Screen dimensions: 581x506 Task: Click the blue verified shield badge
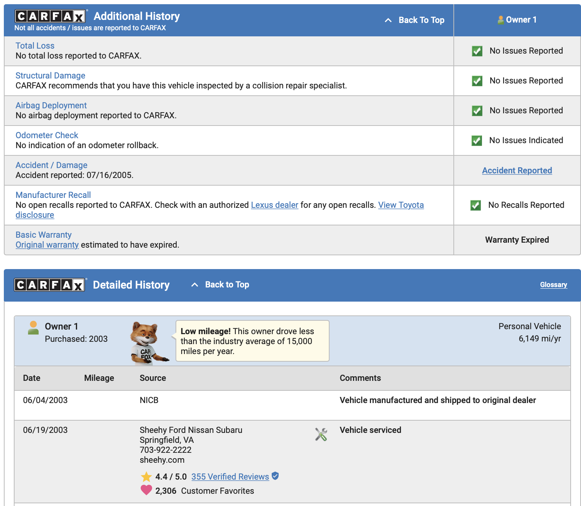point(275,476)
